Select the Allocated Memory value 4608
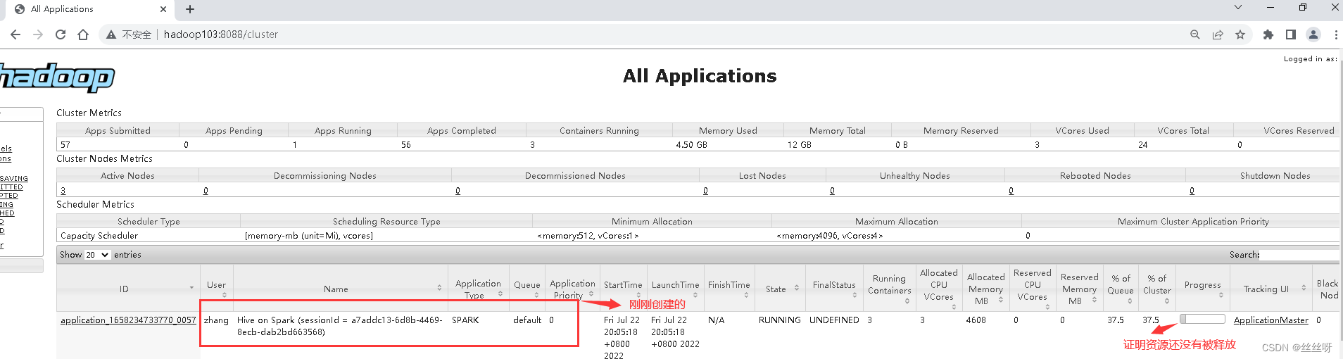1343x359 pixels. (976, 320)
